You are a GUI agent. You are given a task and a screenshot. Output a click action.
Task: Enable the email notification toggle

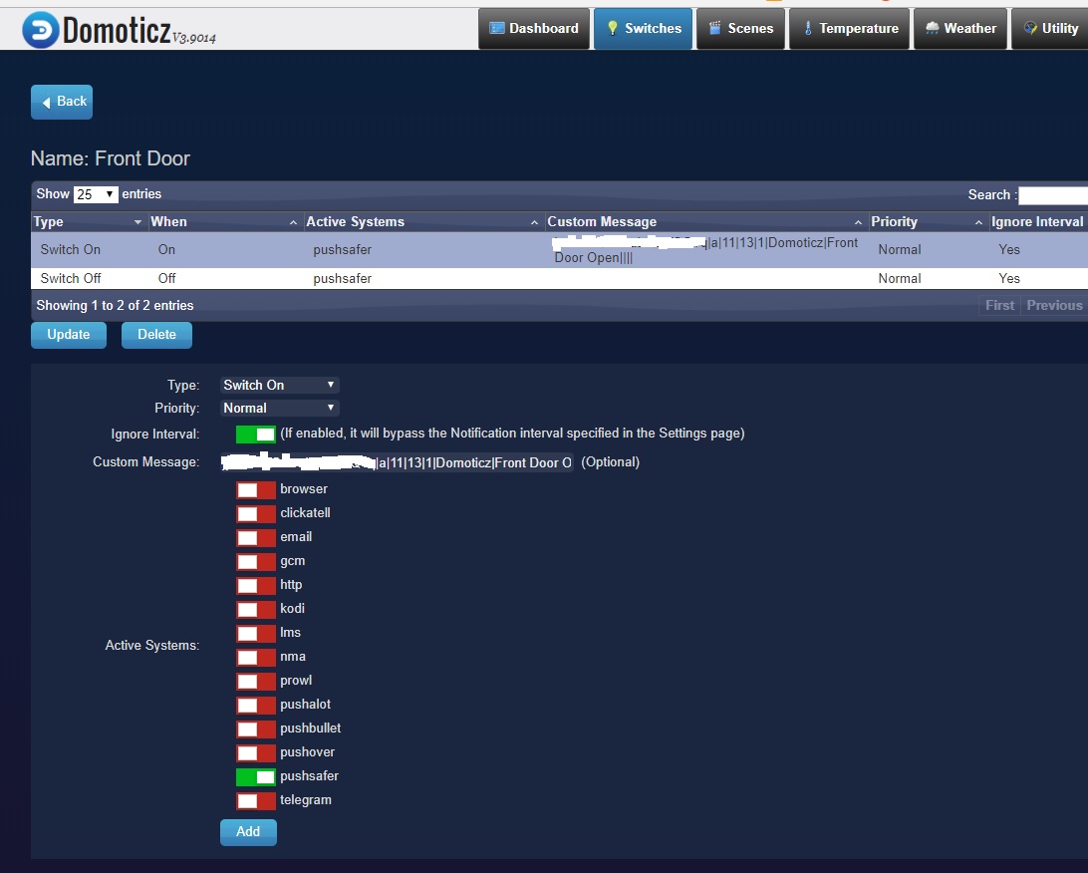pos(255,538)
